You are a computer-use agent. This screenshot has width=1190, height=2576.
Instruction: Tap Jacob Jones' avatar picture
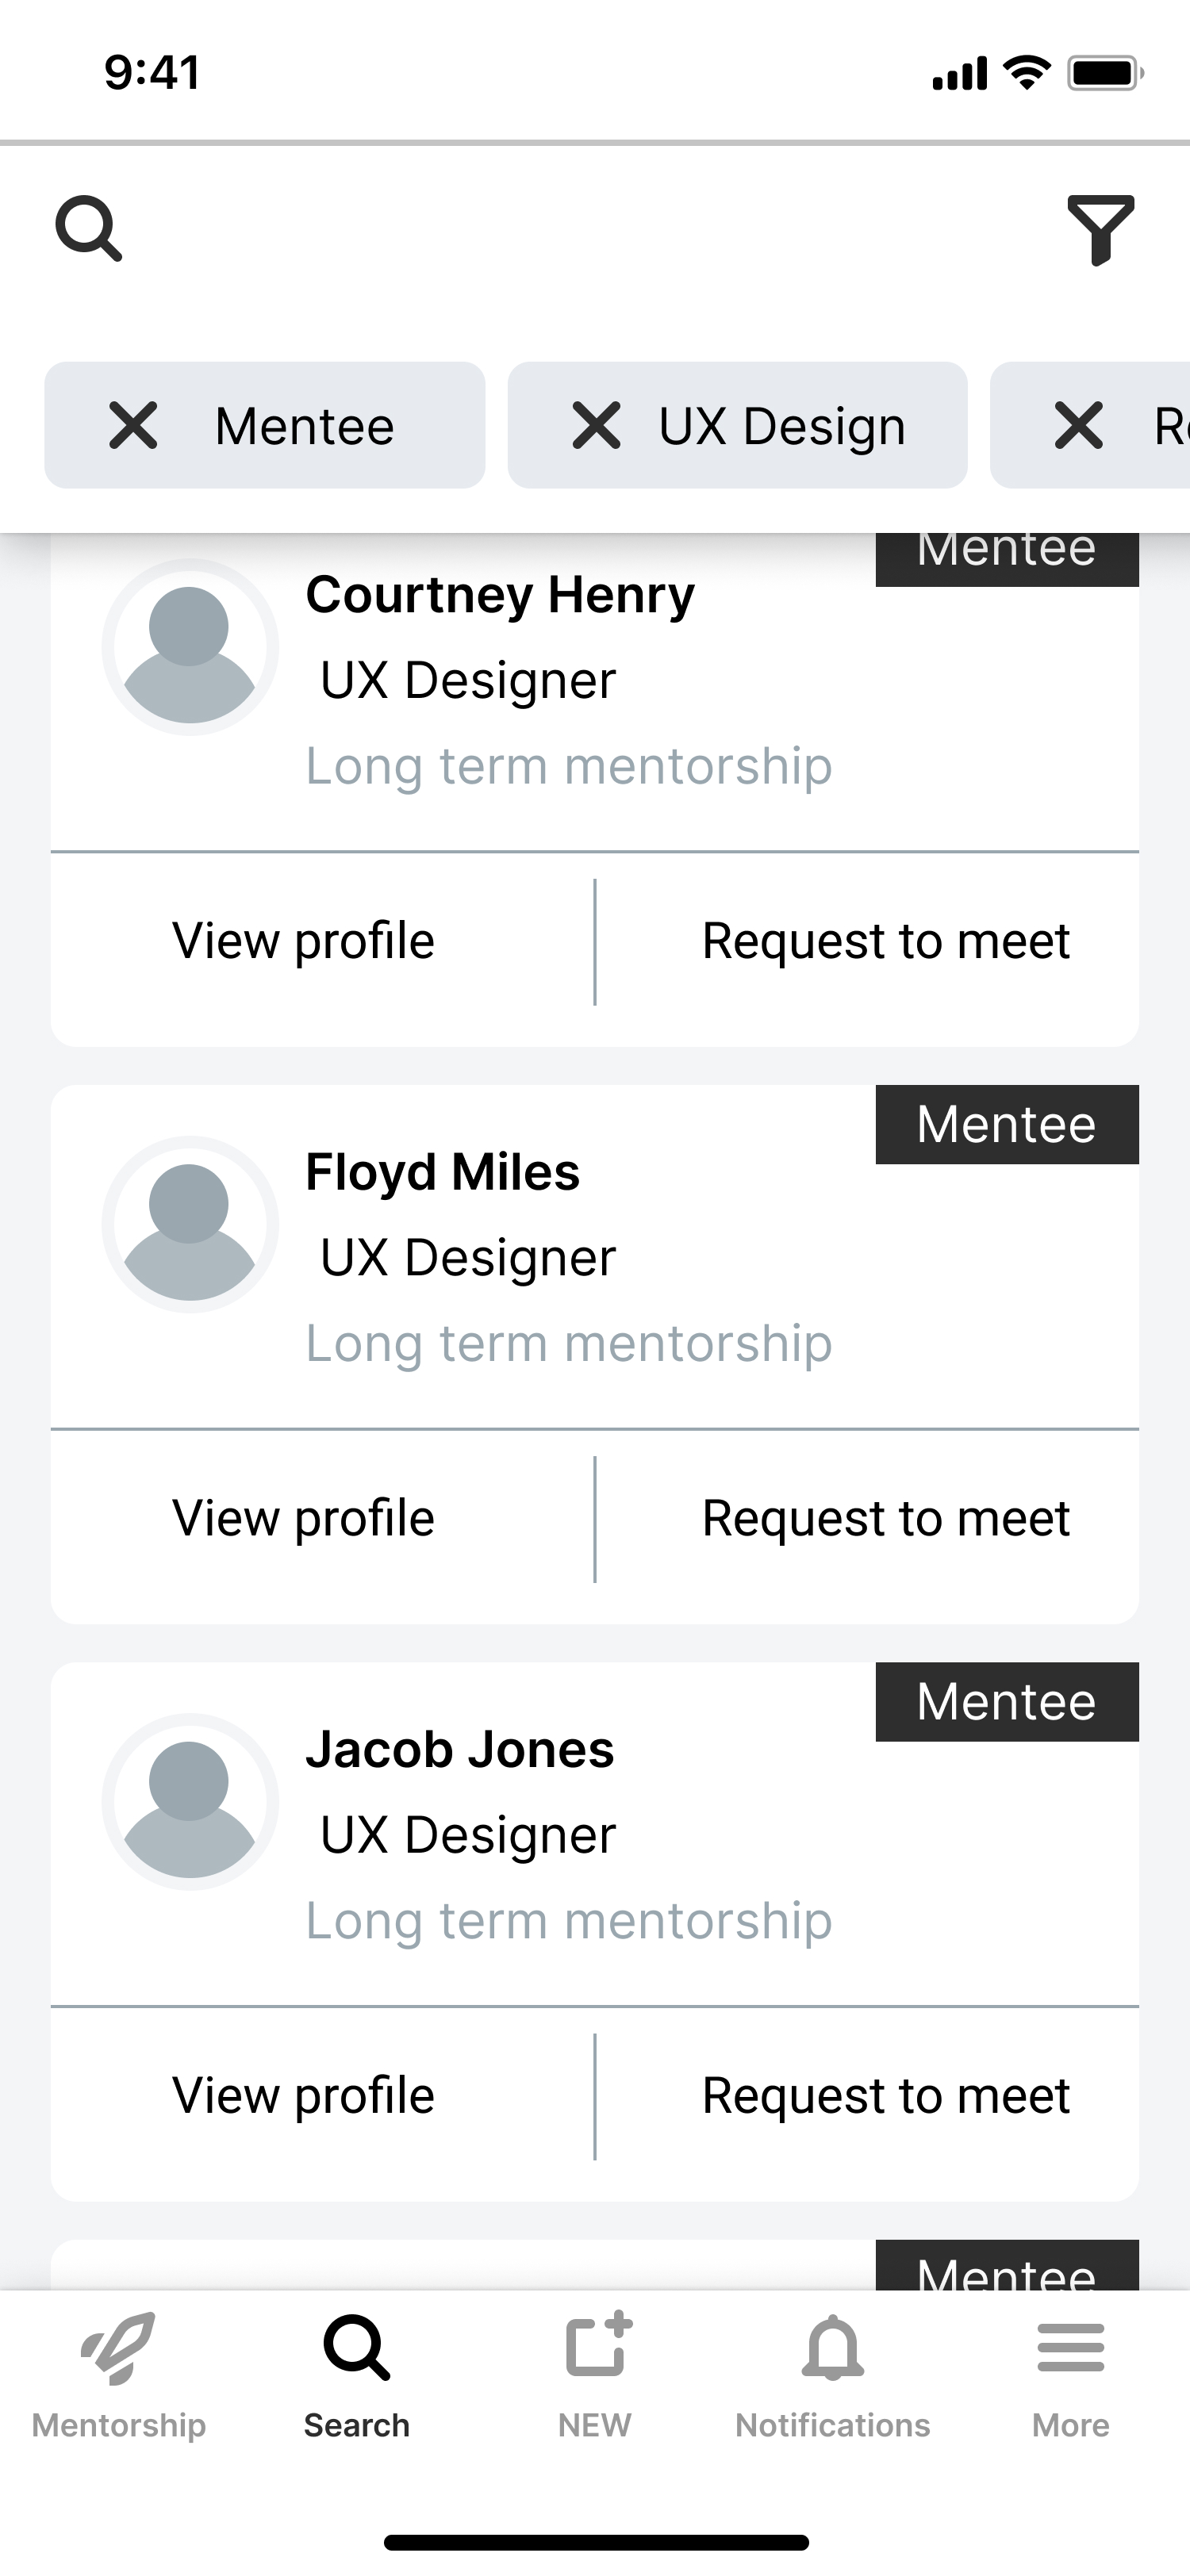(x=190, y=1801)
